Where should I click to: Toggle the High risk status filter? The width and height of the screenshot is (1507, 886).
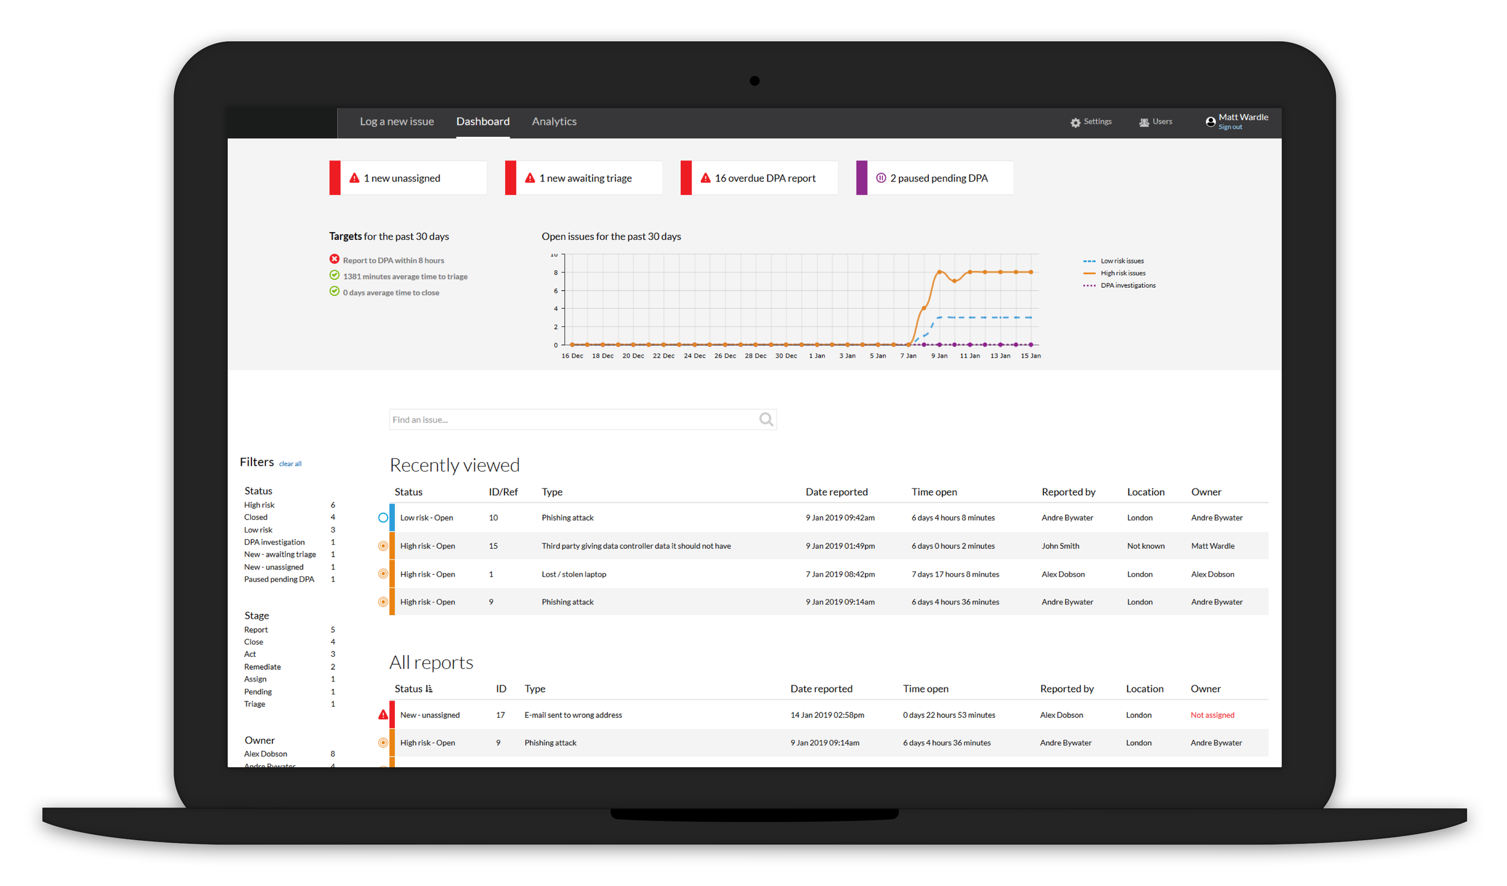(259, 505)
